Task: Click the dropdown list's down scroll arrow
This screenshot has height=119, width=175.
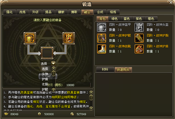Action: pos(54,90)
